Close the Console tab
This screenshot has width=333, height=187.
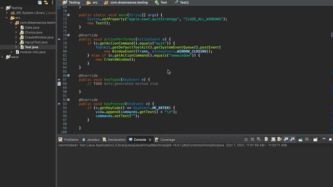pyautogui.click(x=150, y=140)
